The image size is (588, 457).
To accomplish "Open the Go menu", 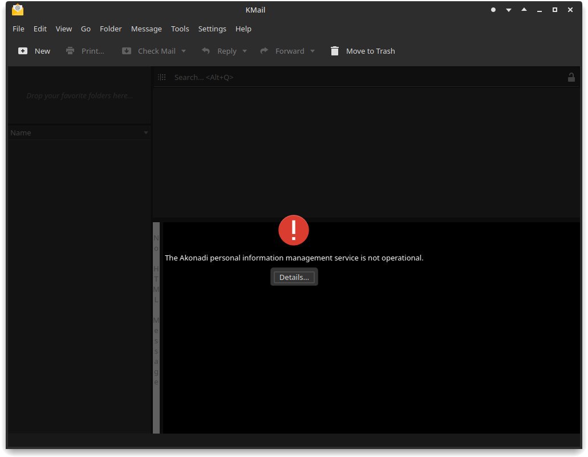I will tap(86, 29).
